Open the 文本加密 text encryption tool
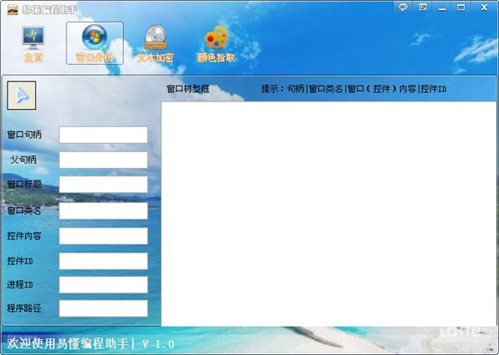 tap(155, 43)
